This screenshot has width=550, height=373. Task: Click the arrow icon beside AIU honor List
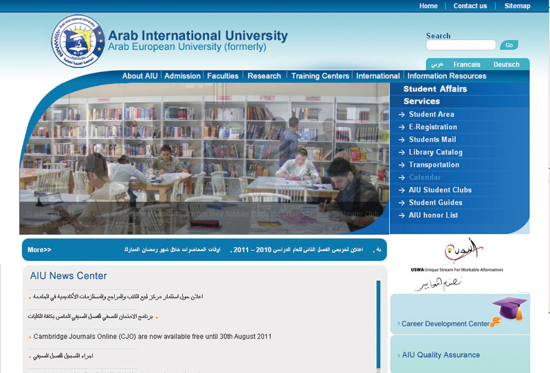pos(401,216)
